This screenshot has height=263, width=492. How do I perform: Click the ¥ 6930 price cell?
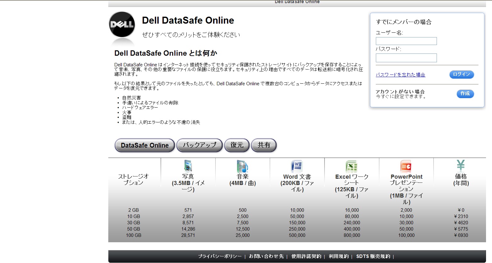pyautogui.click(x=461, y=235)
